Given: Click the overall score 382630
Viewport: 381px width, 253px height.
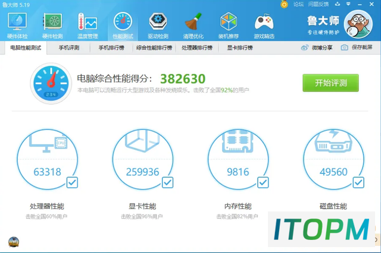Looking at the screenshot, I should tap(183, 78).
